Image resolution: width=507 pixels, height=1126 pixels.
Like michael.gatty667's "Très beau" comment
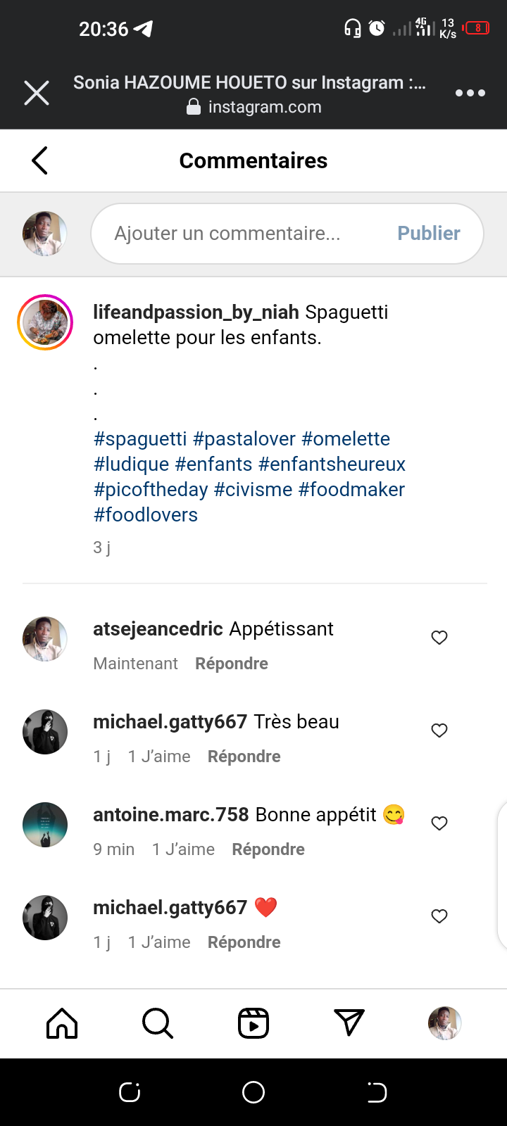click(439, 730)
